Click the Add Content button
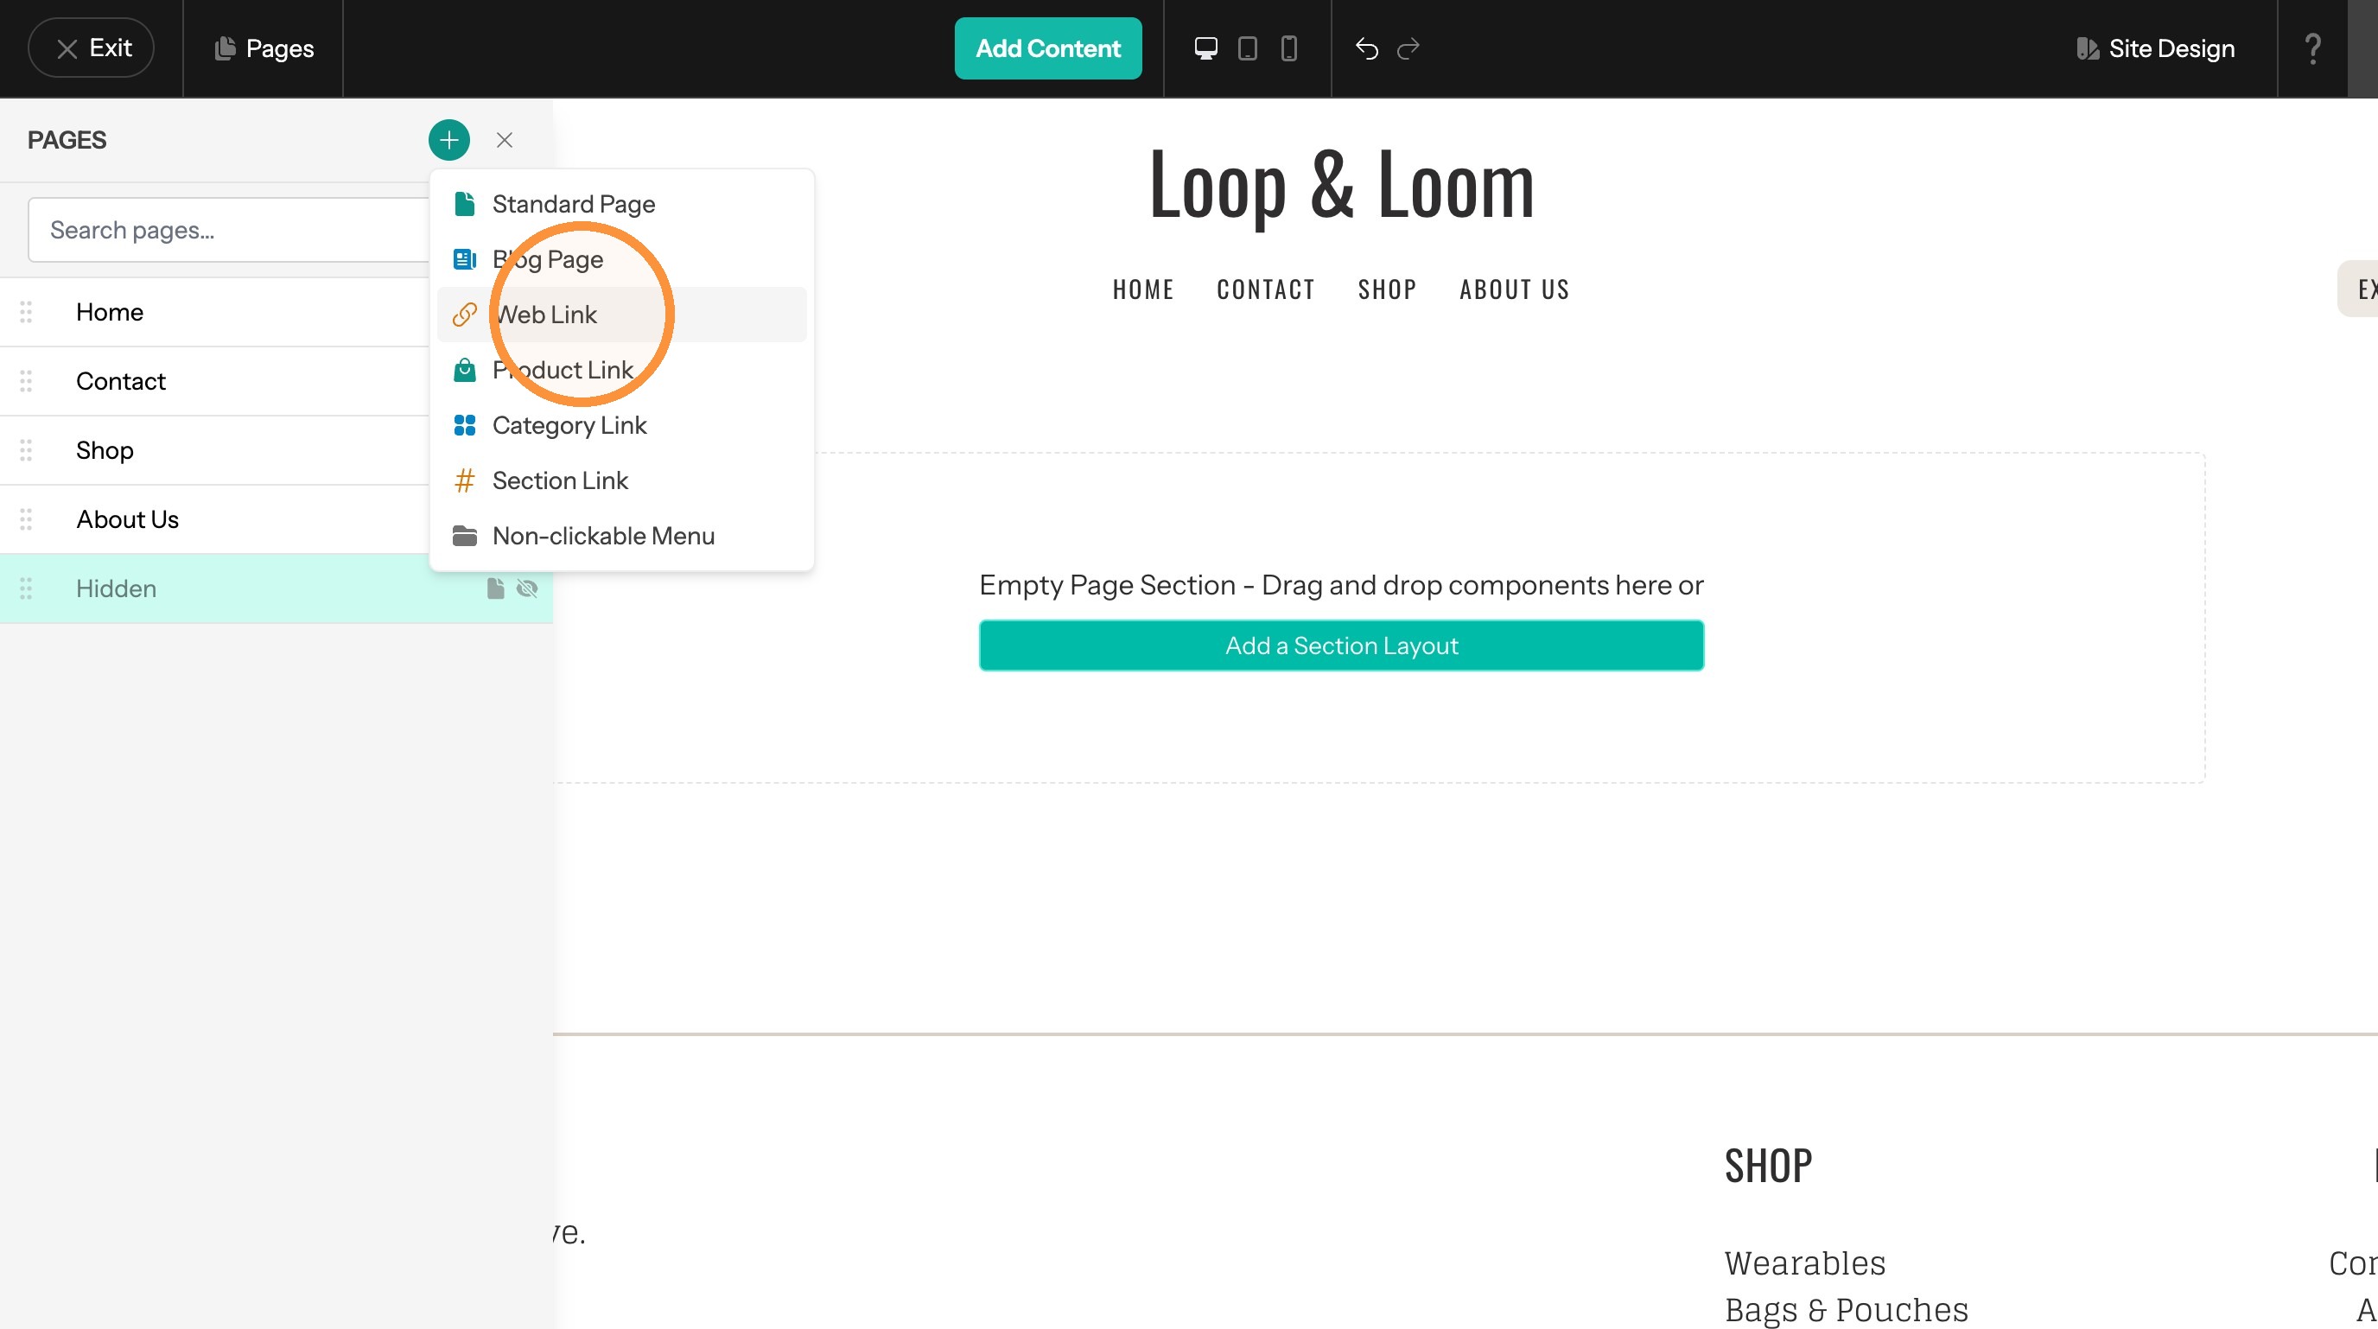Viewport: 2378px width, 1329px height. pos(1048,48)
